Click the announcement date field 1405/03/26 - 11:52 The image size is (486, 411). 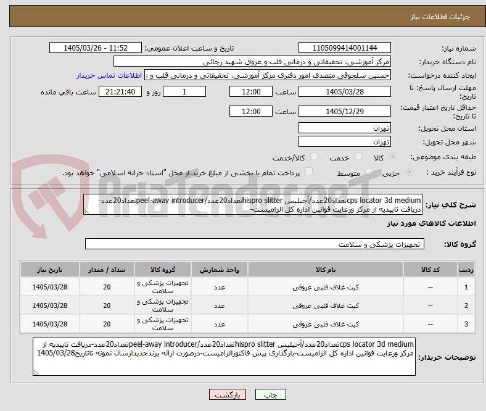point(96,48)
